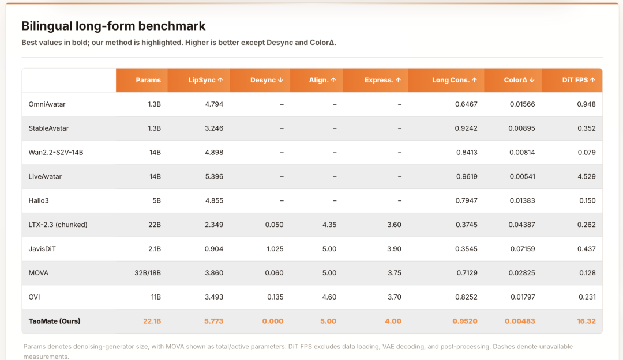Click LiveAvatar's LipSync value 5.396
The width and height of the screenshot is (623, 360).
[214, 177]
